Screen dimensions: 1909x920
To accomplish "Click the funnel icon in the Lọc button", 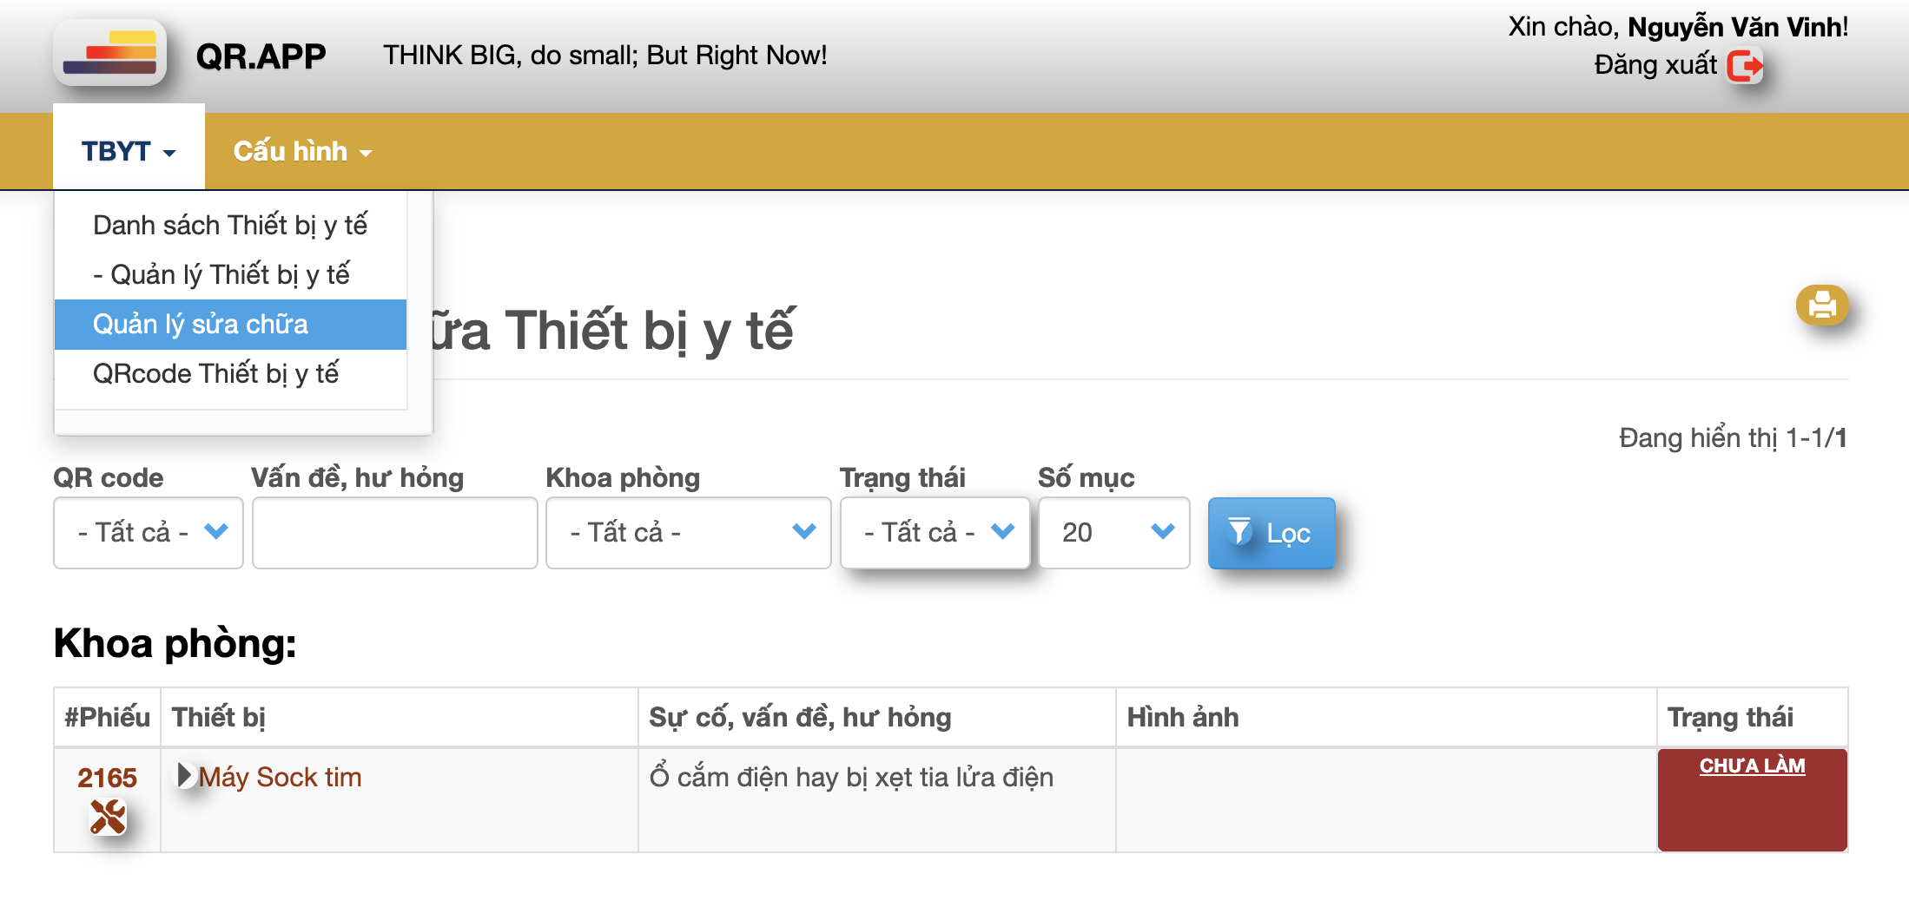I will pyautogui.click(x=1239, y=531).
